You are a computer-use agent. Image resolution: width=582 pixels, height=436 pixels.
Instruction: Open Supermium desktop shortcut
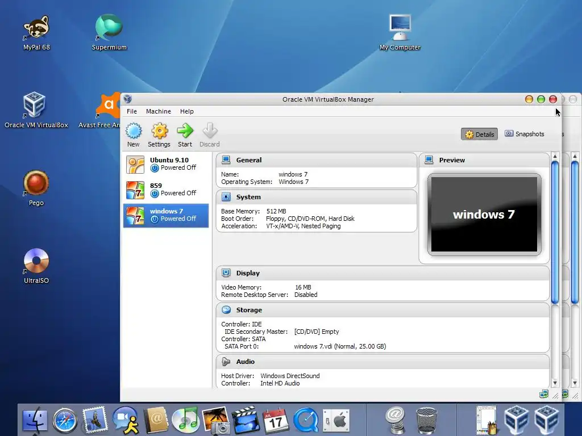pos(109,32)
